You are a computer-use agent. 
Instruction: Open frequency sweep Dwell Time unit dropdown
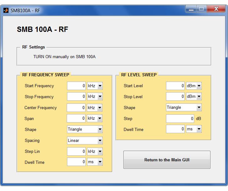pyautogui.click(x=95, y=162)
